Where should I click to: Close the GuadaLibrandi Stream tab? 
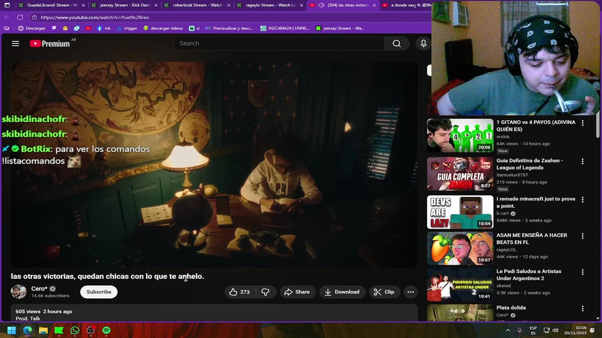pos(83,5)
